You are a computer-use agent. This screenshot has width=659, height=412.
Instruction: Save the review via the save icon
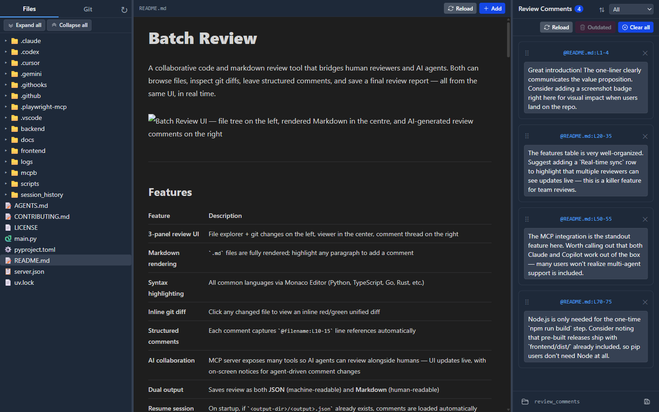[647, 401]
